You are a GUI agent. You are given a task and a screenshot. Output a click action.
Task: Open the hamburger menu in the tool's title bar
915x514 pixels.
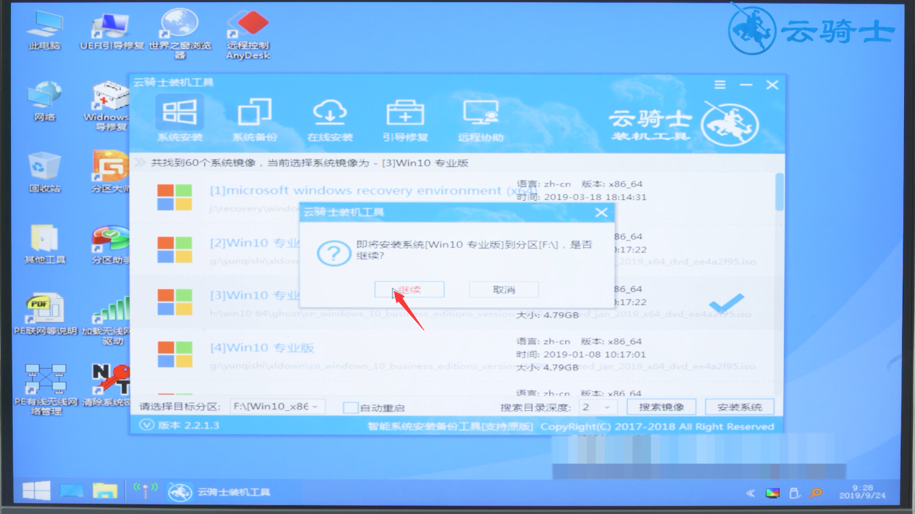click(720, 85)
